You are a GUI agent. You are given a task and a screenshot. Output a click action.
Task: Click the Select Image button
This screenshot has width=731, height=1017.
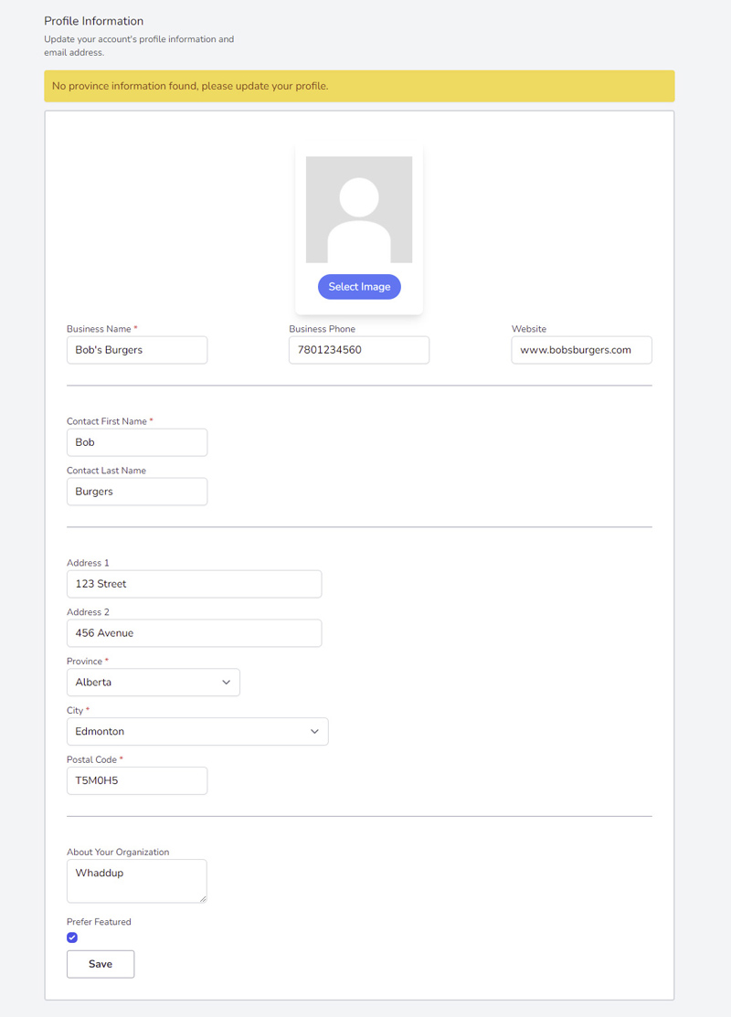coord(359,287)
